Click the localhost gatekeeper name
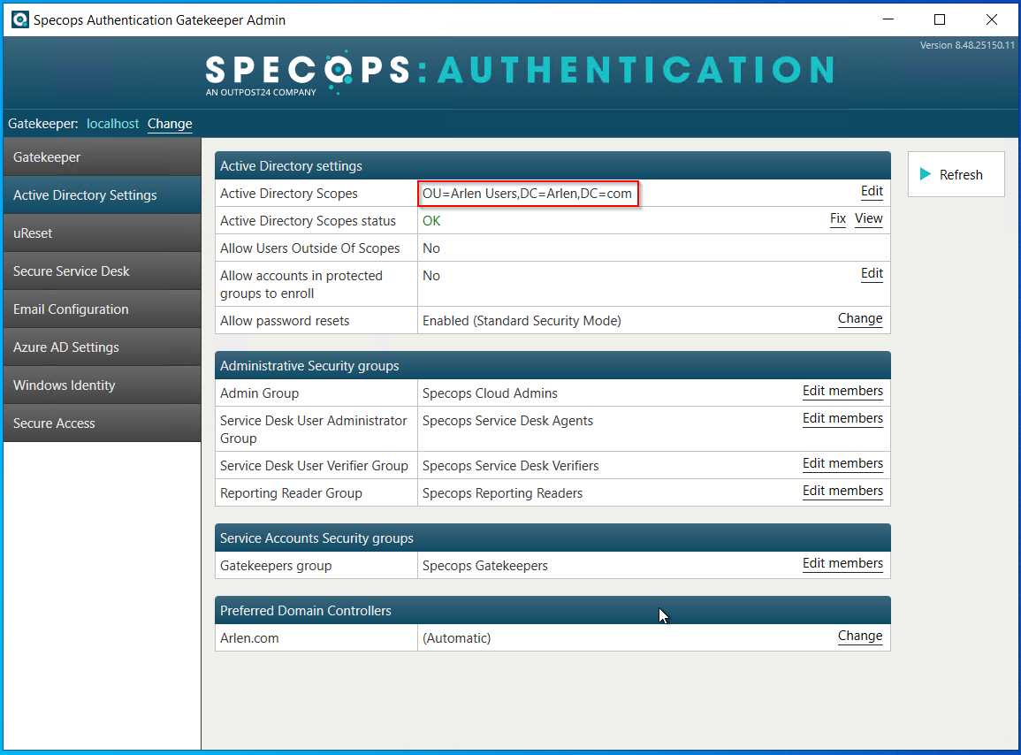The width and height of the screenshot is (1021, 755). [112, 124]
